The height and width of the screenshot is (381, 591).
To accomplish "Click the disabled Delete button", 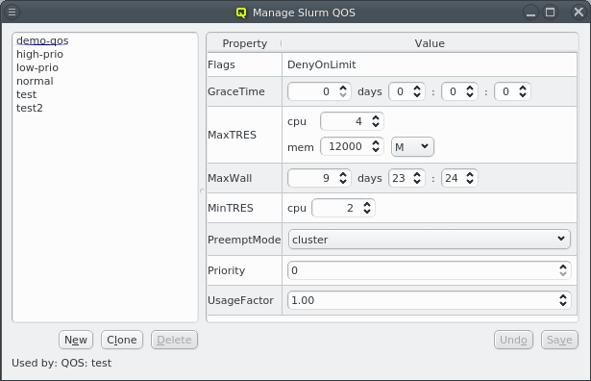I will (174, 340).
